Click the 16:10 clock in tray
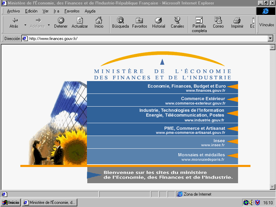Image resolution: width=276 pixels, height=207 pixels. (268, 203)
